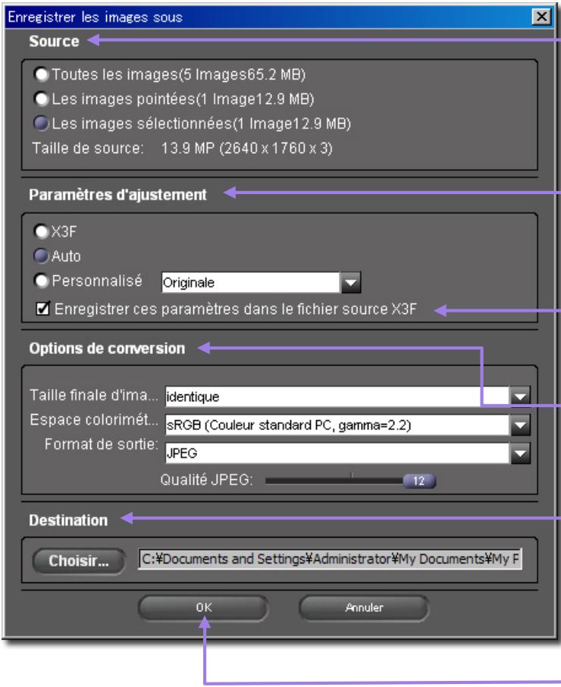Close the Enregistrer les images sous dialog

point(541,17)
